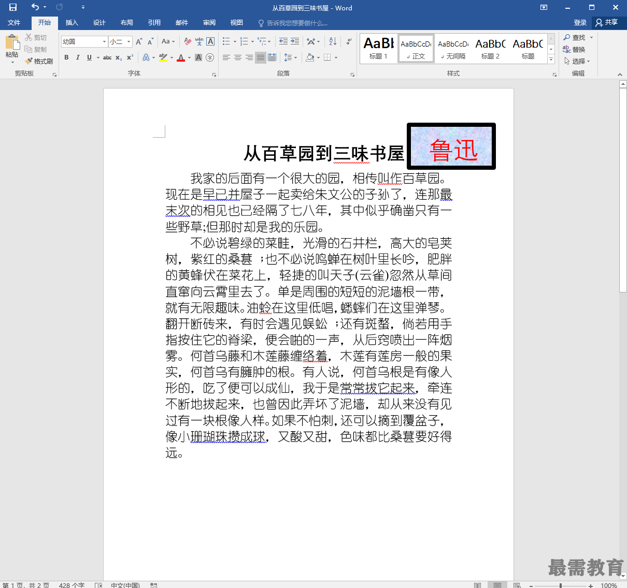Click the proofing check icon in status bar

[98, 585]
